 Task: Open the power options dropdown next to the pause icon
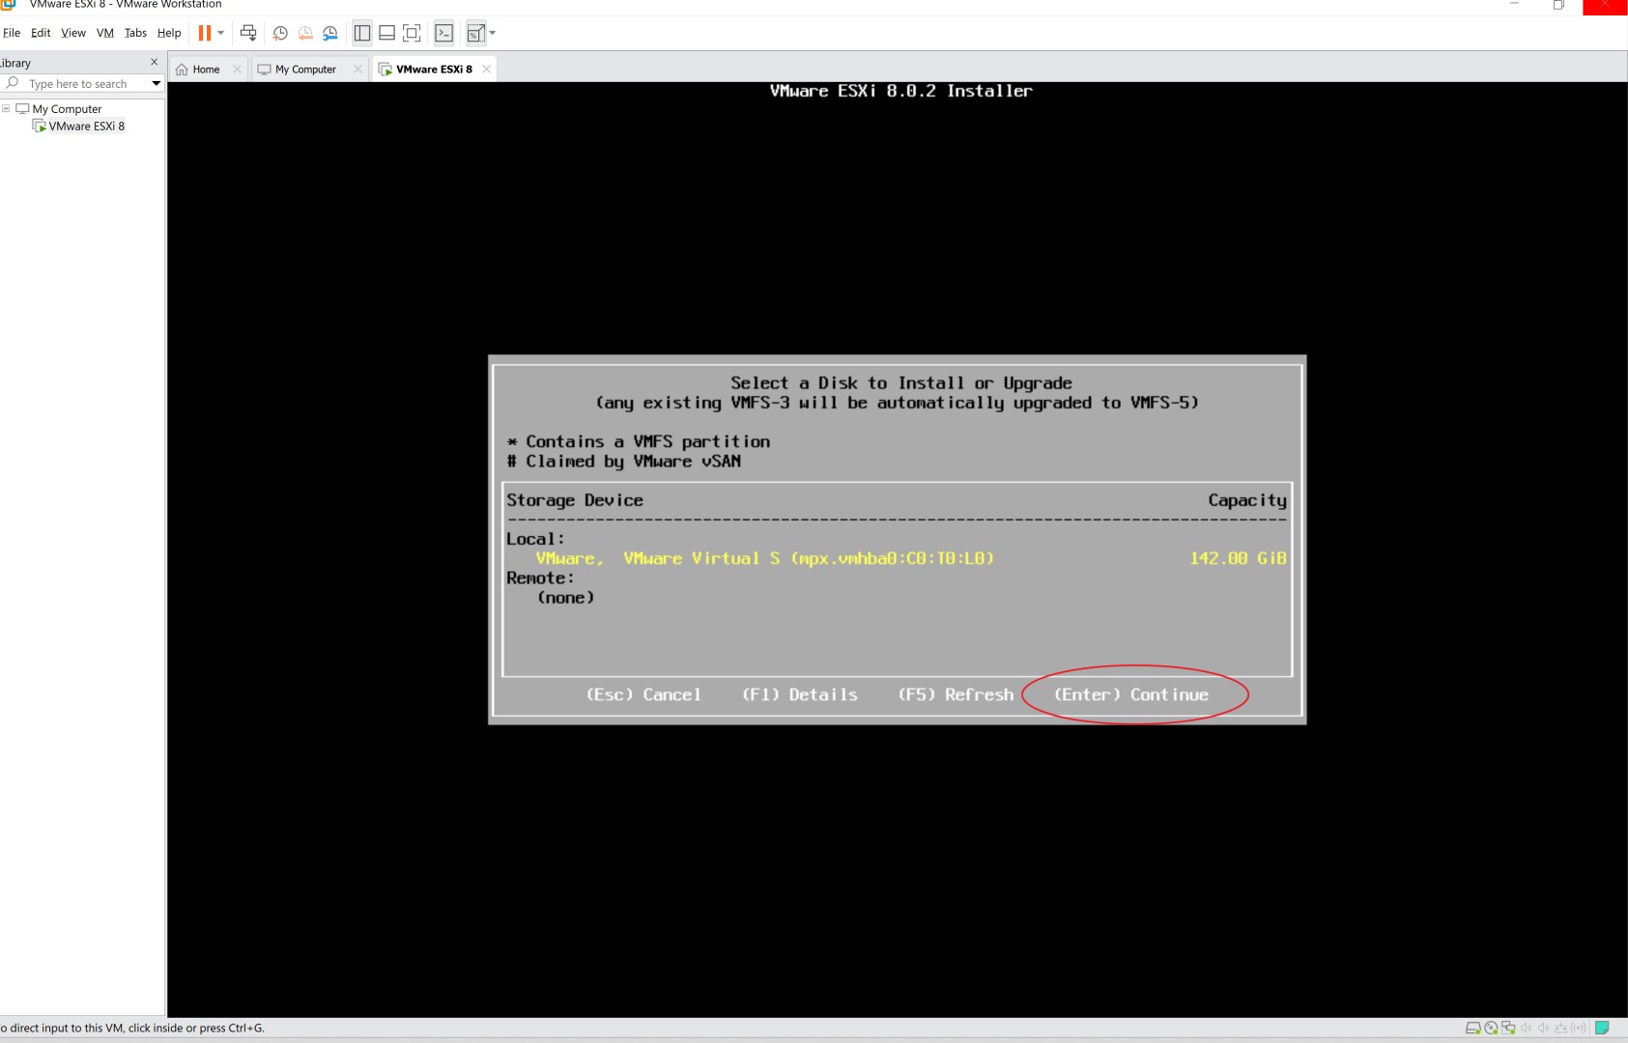tap(221, 33)
